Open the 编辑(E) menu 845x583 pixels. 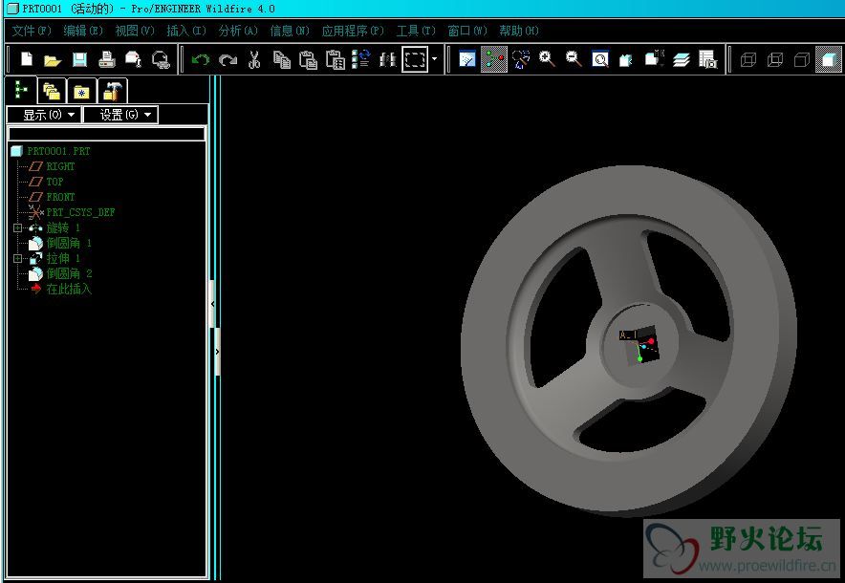coord(83,31)
